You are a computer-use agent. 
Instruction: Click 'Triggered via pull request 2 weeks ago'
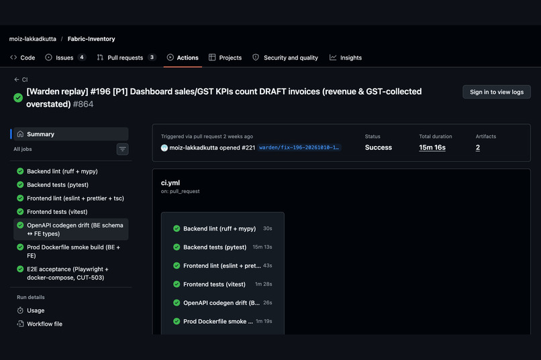[207, 136]
